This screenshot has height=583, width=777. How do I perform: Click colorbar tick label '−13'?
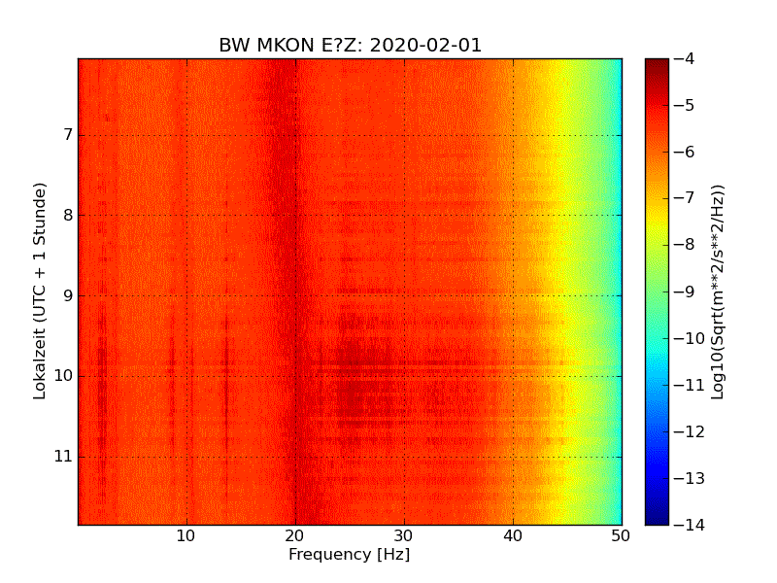(x=689, y=478)
